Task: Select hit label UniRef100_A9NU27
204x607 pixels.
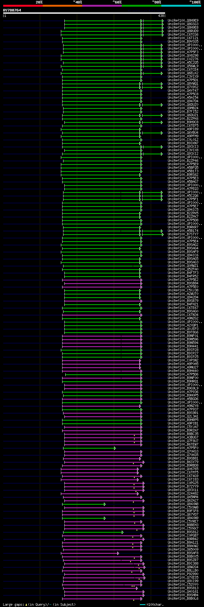Action: [183, 367]
